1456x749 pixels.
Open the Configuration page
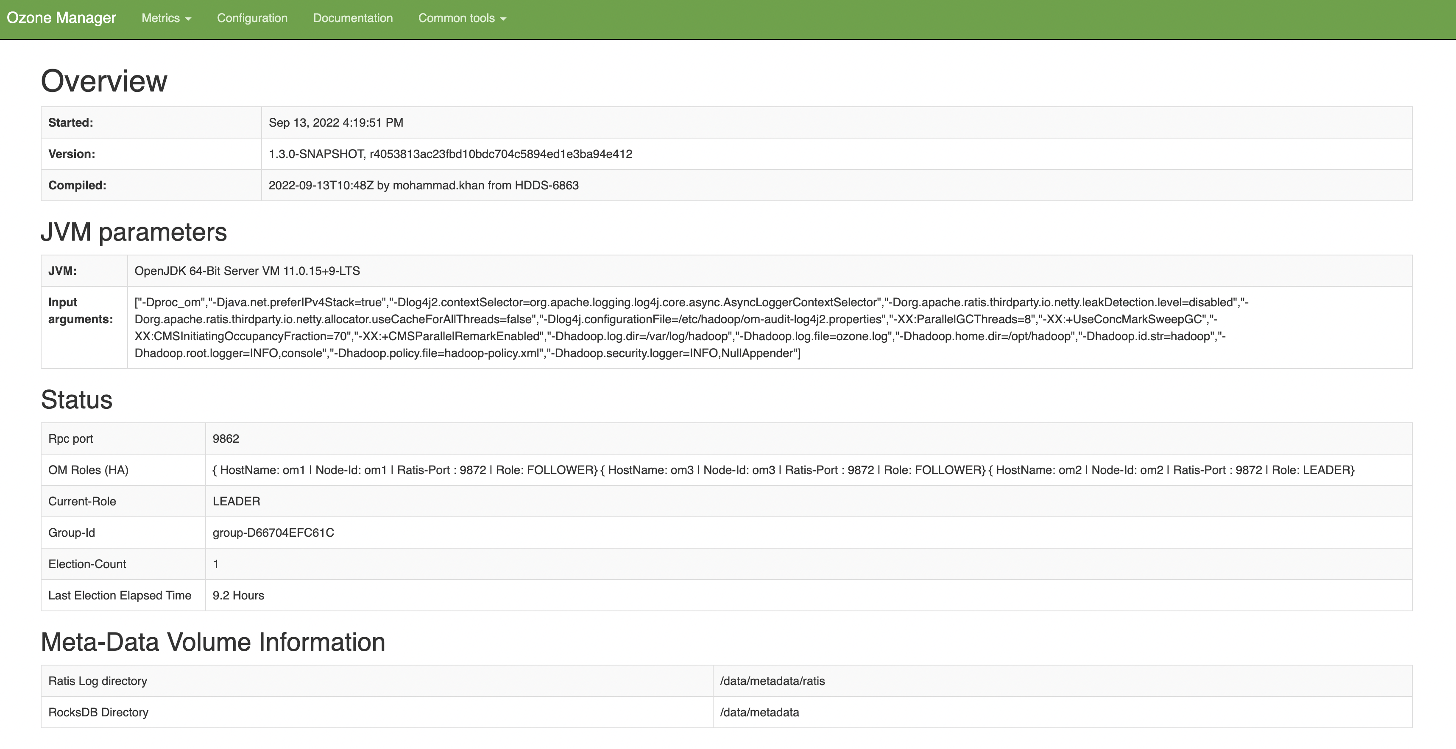(252, 18)
